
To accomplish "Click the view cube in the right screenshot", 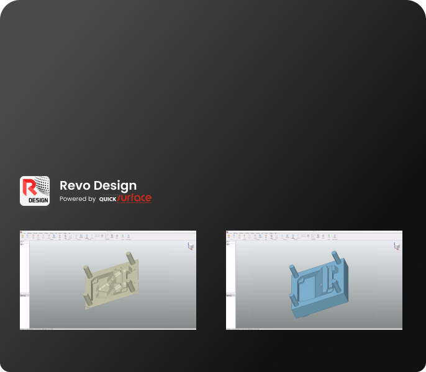I will [396, 247].
